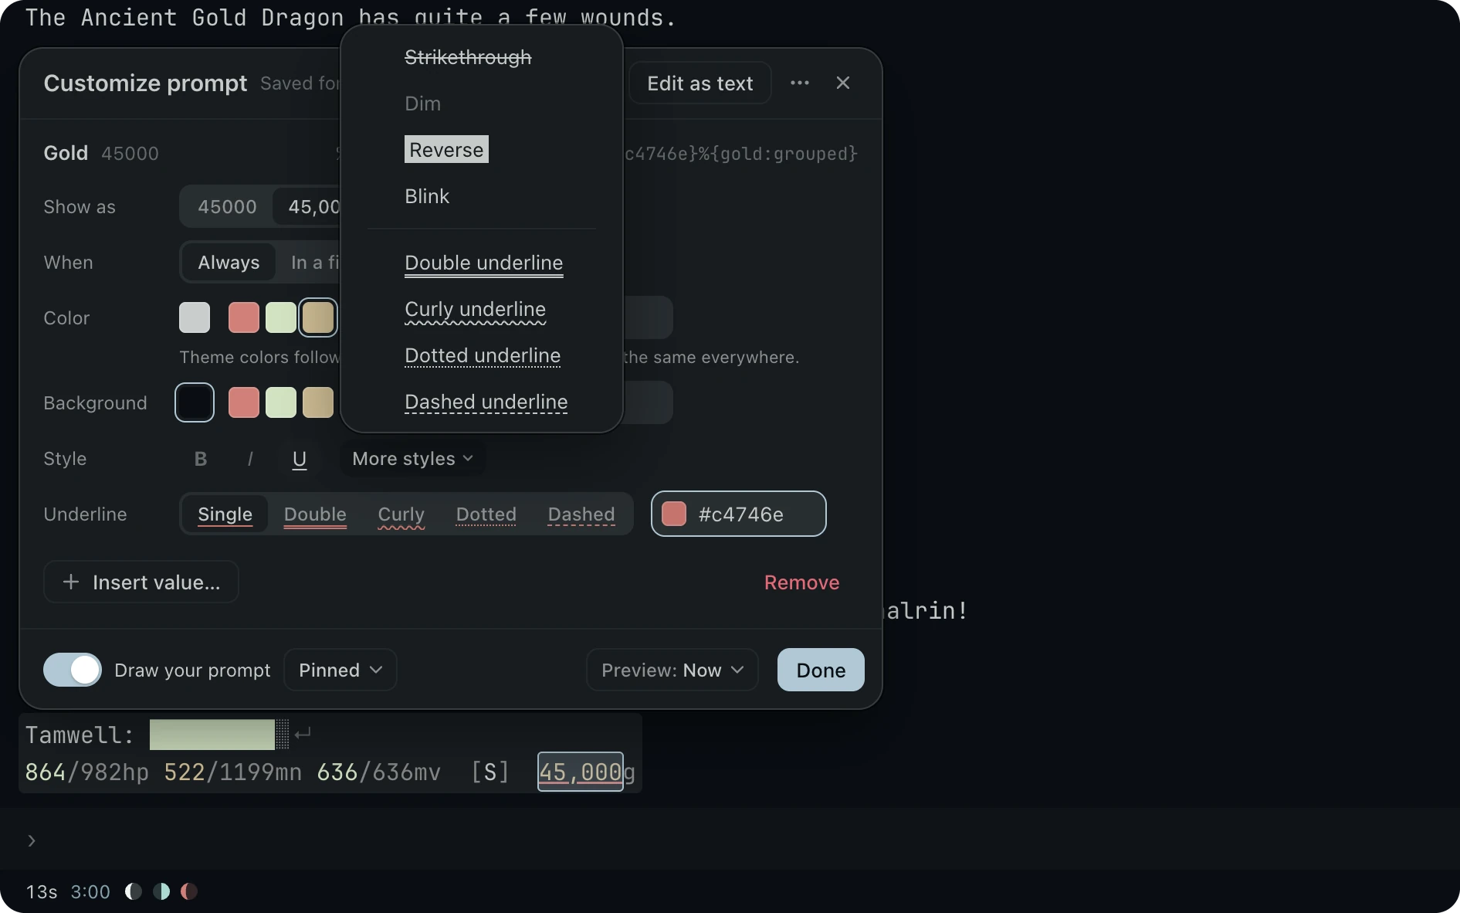Pick the dark Background swatch
1460x913 pixels.
point(195,402)
